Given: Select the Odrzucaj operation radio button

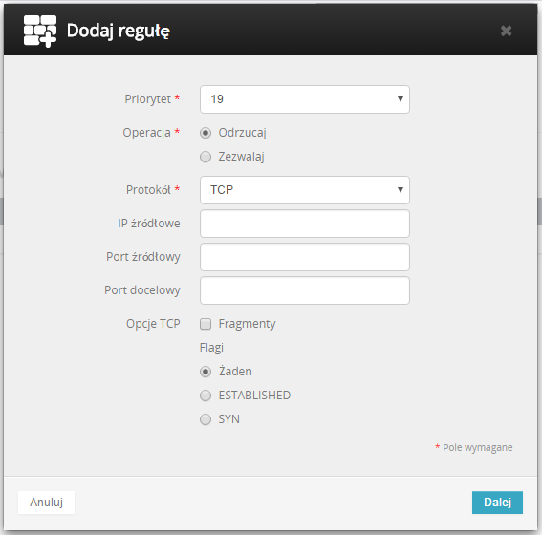Looking at the screenshot, I should click(206, 133).
